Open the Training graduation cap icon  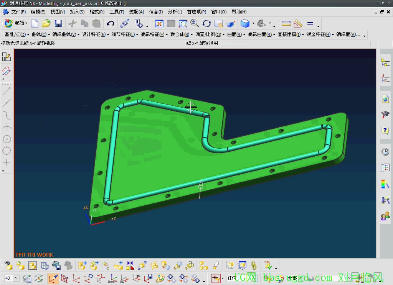coord(385,115)
